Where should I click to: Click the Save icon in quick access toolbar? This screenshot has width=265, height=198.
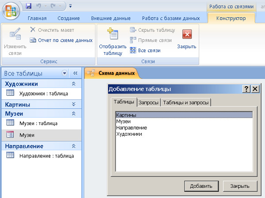pyautogui.click(x=29, y=6)
